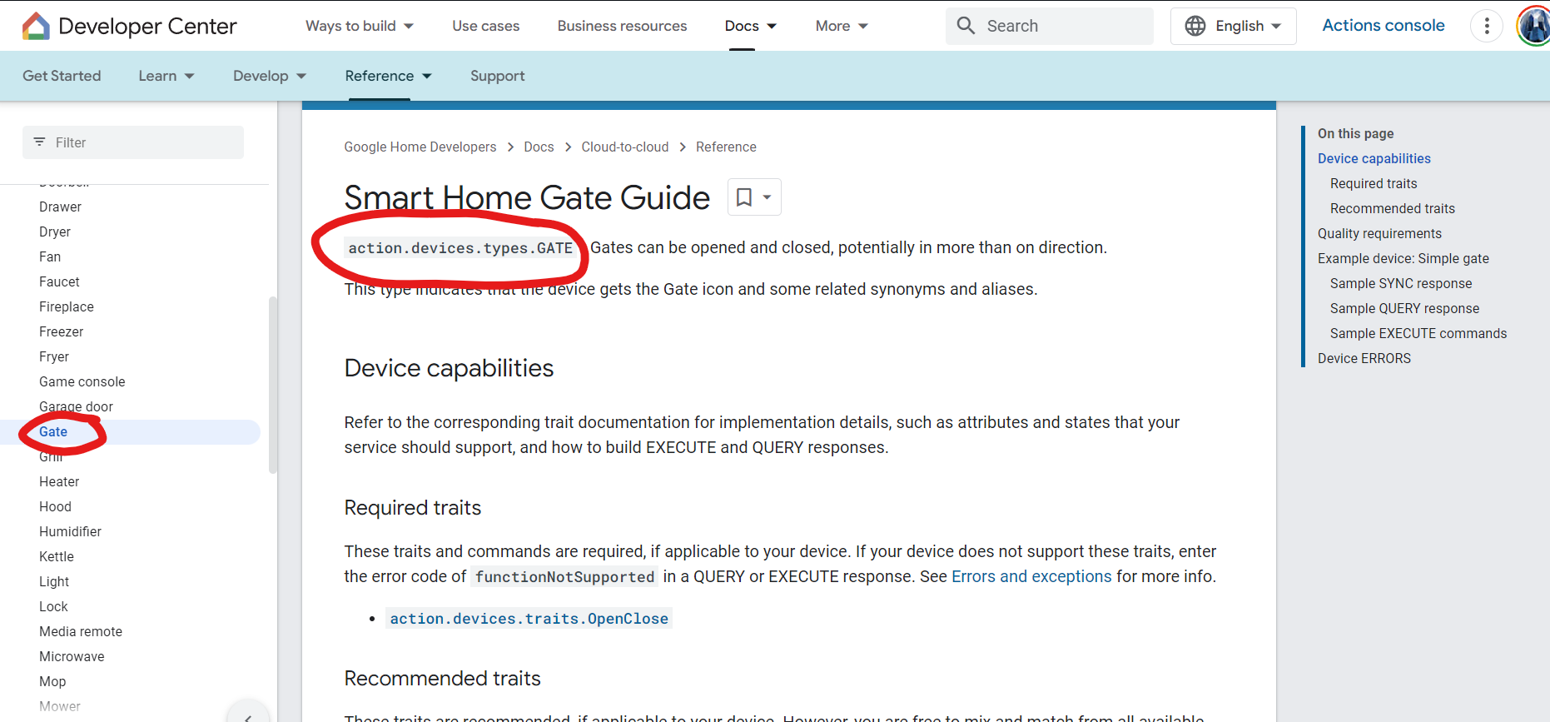Select Media remote in the sidebar
The height and width of the screenshot is (722, 1550).
[x=81, y=631]
